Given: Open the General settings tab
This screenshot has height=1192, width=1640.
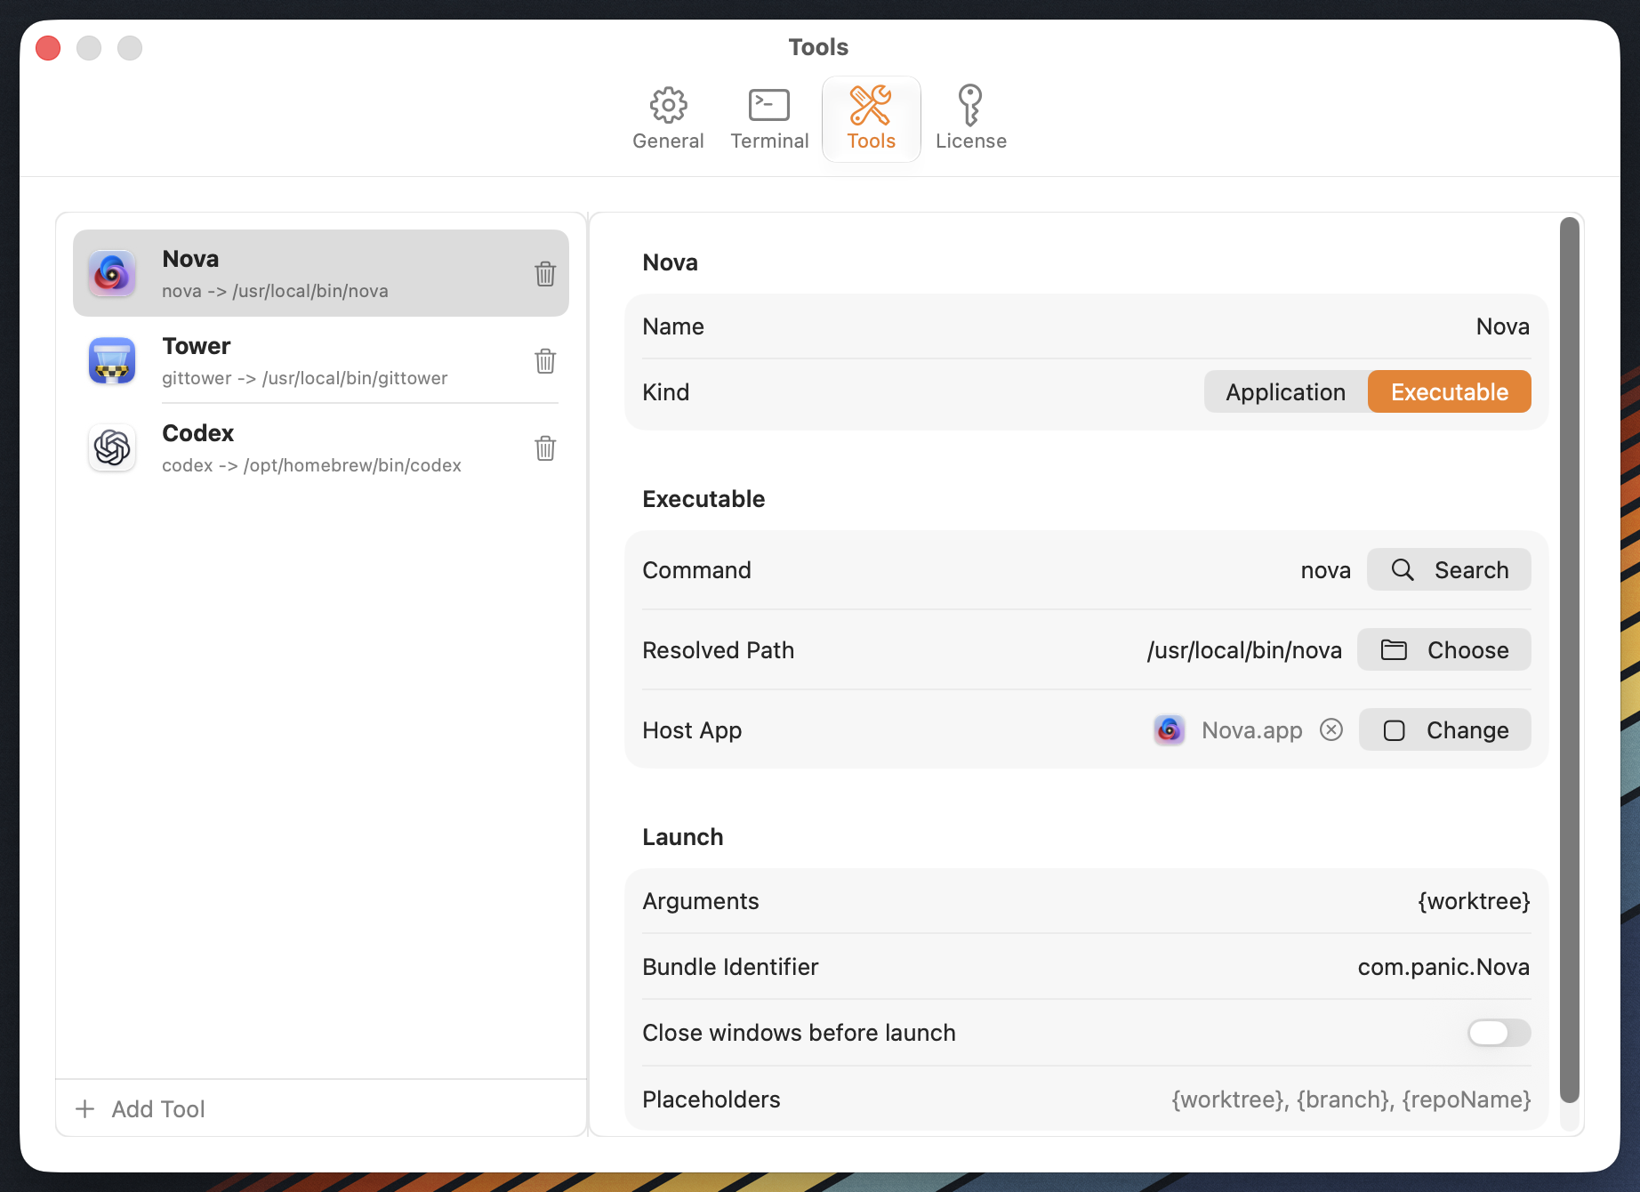Looking at the screenshot, I should tap(668, 119).
